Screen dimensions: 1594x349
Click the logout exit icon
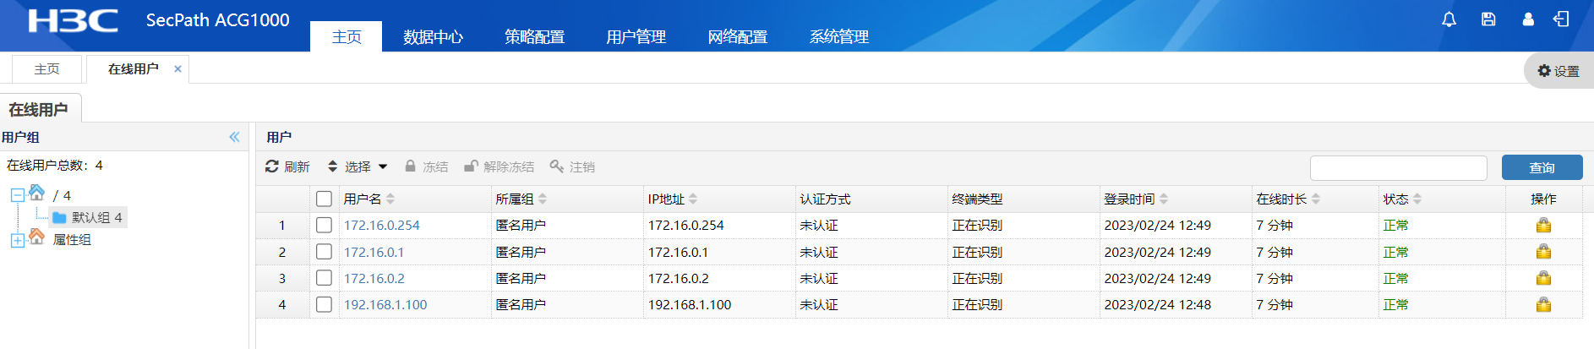click(1561, 19)
